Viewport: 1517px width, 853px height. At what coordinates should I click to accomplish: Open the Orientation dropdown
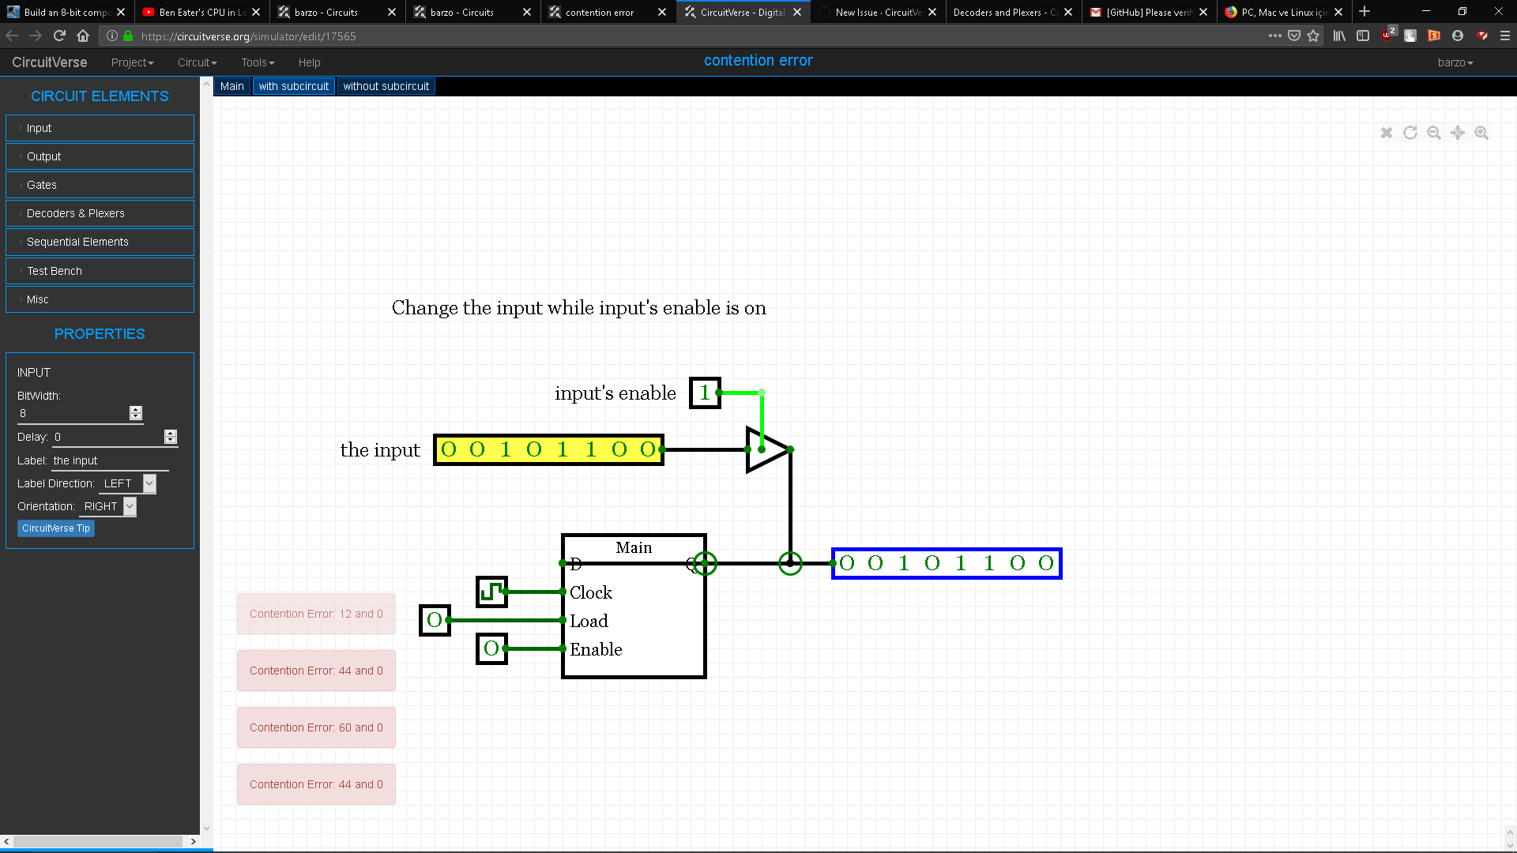129,506
